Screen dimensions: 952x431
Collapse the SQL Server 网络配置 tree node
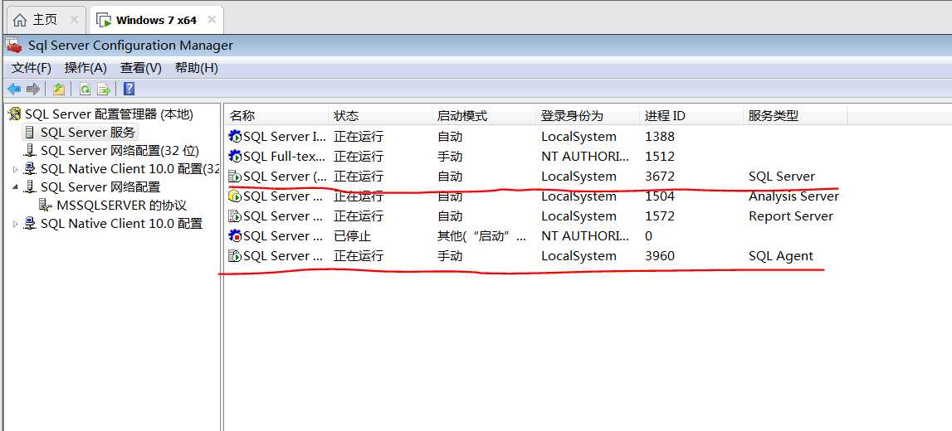[15, 187]
